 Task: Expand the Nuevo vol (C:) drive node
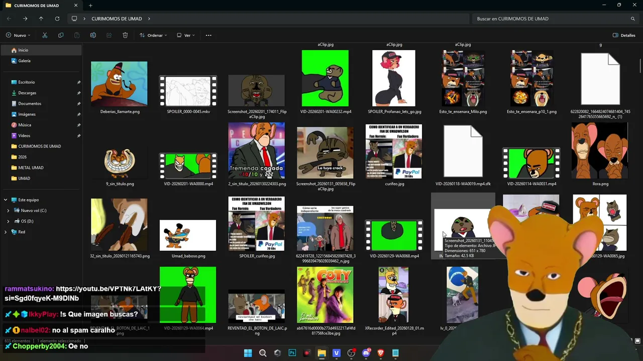coord(8,211)
